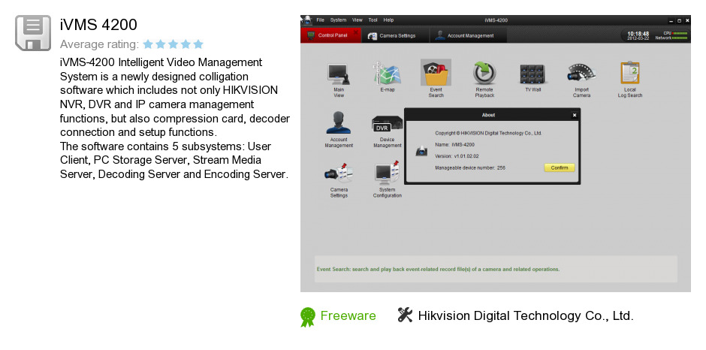
Task: Click the floppy disk software icon
Action: pyautogui.click(x=33, y=33)
